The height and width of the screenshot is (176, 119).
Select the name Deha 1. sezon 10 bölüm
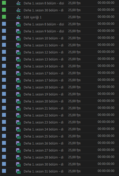(x=43, y=38)
